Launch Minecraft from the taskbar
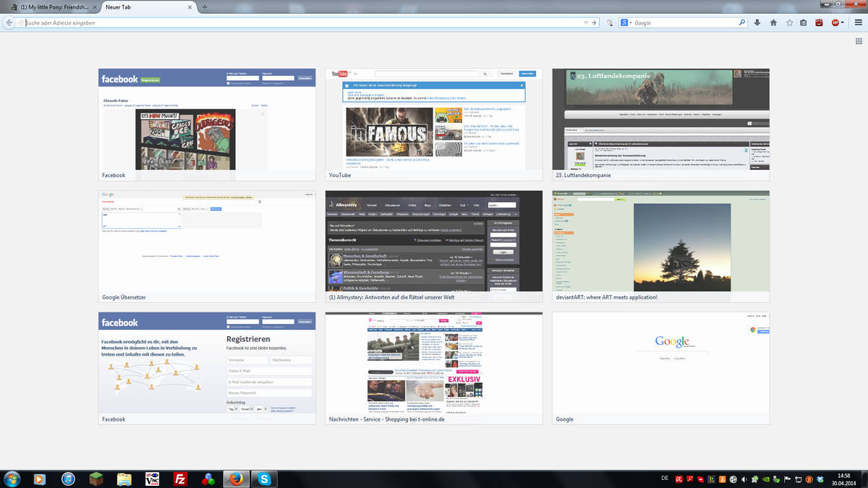This screenshot has height=488, width=868. [x=97, y=479]
